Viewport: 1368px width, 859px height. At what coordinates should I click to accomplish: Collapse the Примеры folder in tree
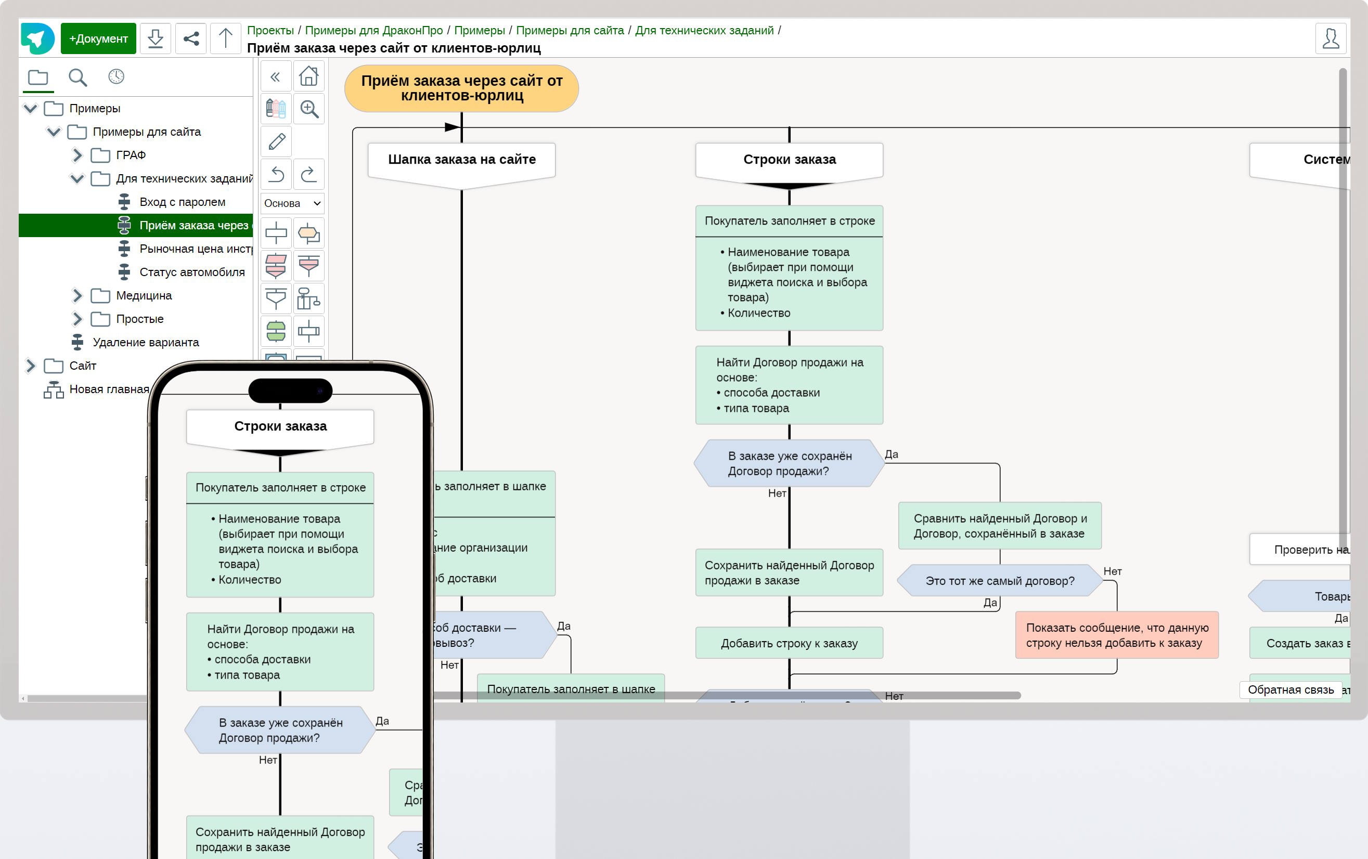click(30, 108)
